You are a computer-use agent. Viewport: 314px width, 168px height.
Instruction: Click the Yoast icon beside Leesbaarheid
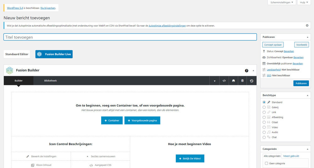(x=264, y=70)
